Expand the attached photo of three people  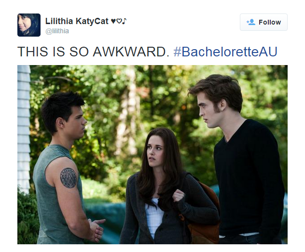click(152, 155)
